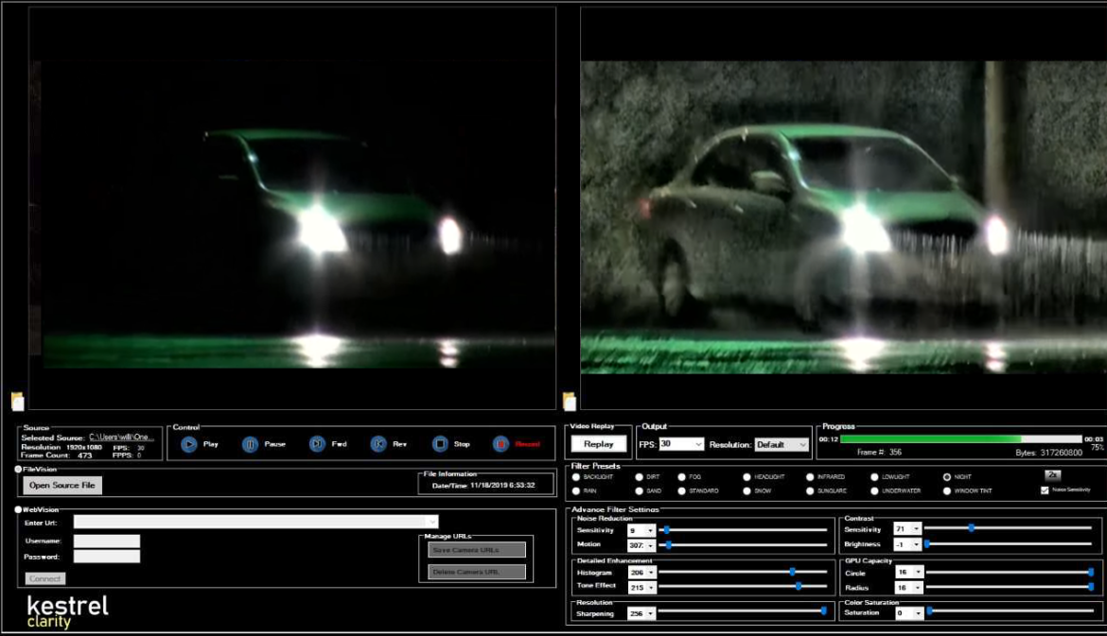Viewport: 1107px width, 636px height.
Task: Stop the video with the Stop icon
Action: tap(440, 444)
